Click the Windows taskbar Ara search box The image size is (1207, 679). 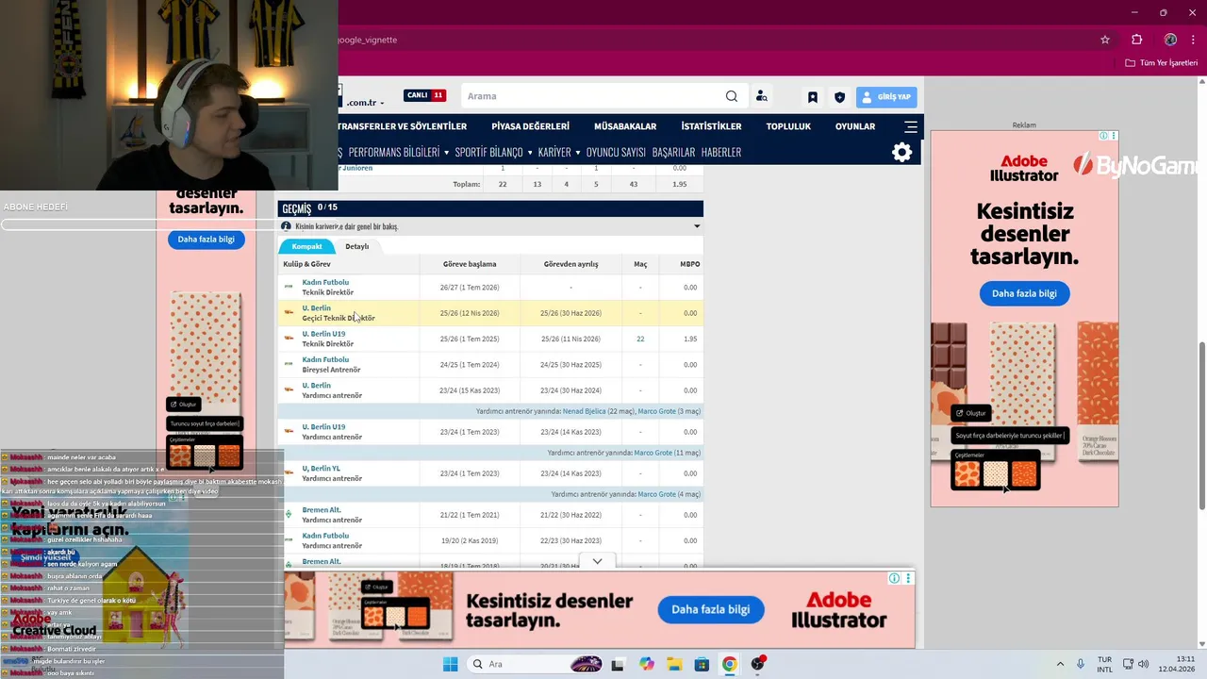(x=534, y=664)
